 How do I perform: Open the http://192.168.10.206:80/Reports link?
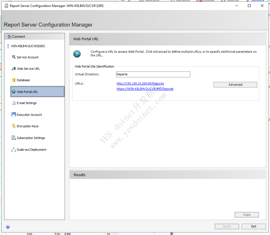click(x=140, y=83)
